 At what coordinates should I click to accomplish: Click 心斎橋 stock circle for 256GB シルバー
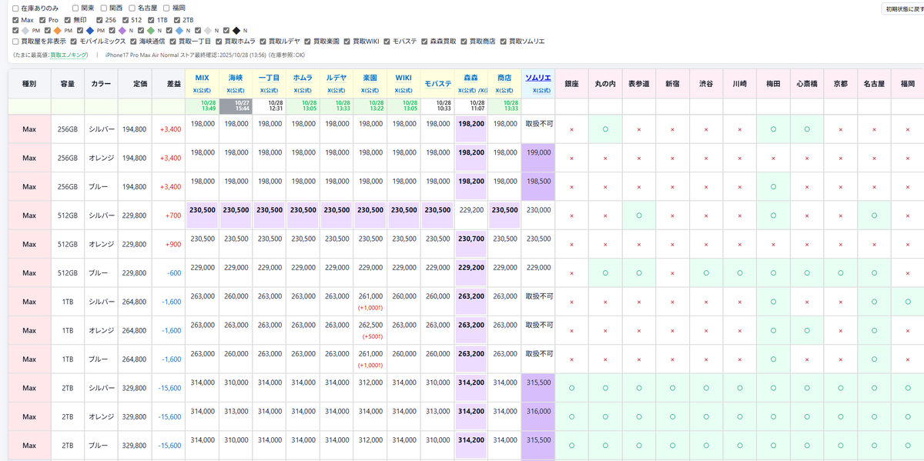(807, 129)
